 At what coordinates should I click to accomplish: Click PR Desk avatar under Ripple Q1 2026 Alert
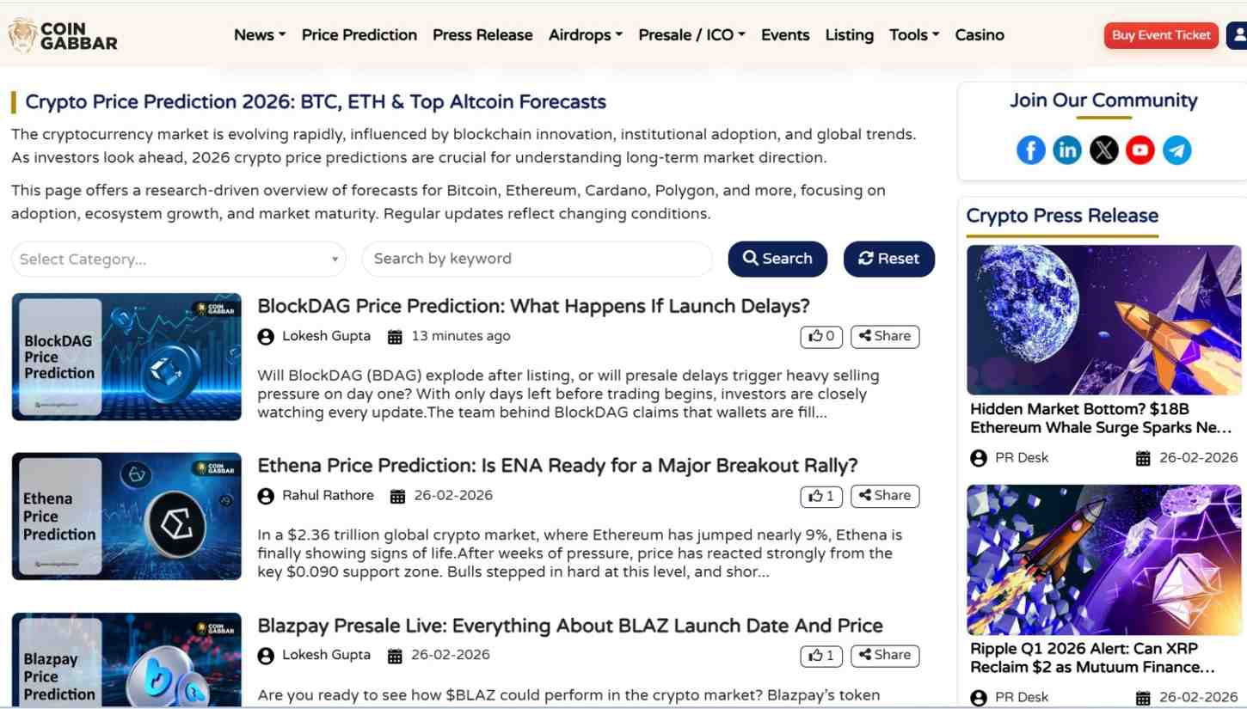pos(979,698)
